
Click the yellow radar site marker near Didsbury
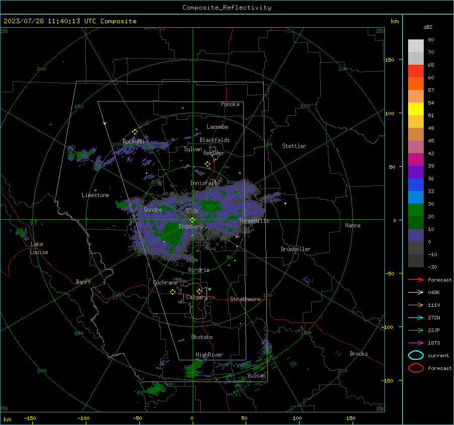[193, 220]
